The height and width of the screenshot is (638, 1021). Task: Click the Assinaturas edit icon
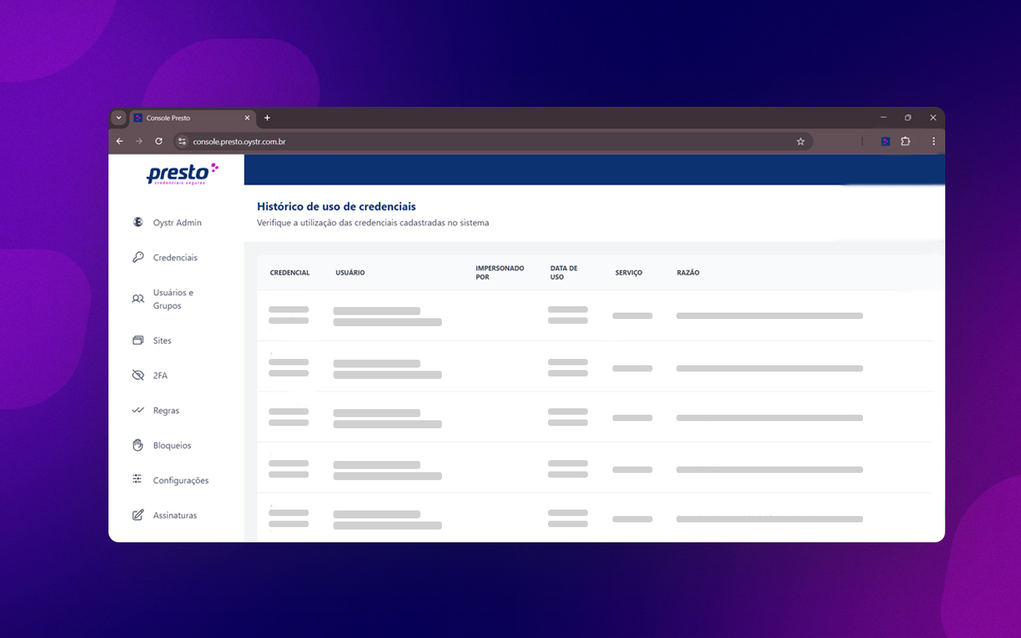(138, 515)
